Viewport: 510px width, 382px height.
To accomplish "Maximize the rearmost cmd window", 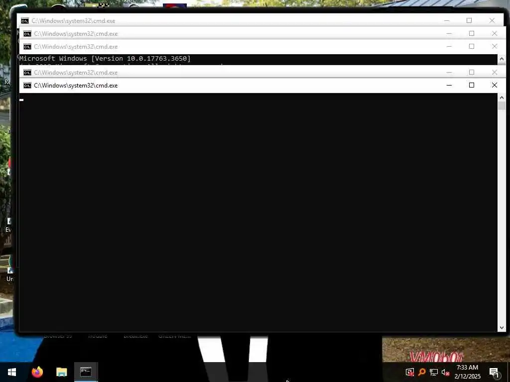I will [x=469, y=20].
